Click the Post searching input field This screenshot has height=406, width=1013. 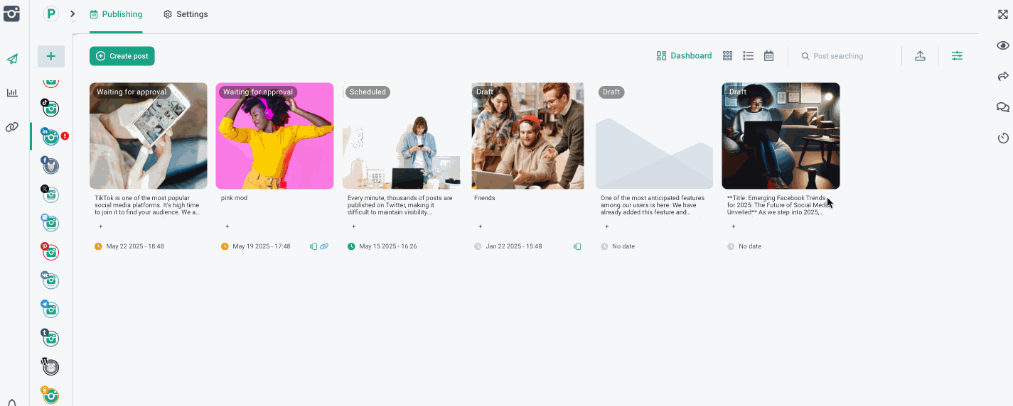[849, 56]
